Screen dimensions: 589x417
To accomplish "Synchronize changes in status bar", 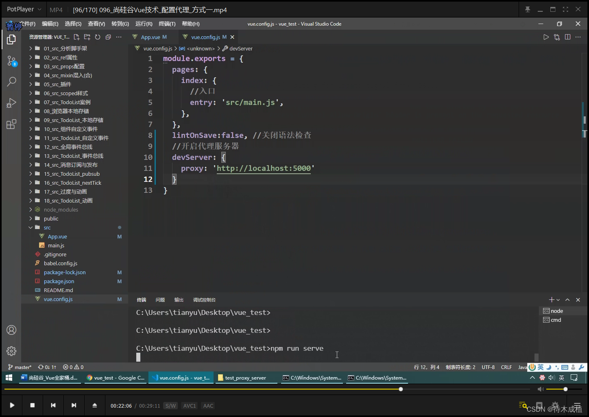I will (x=47, y=367).
